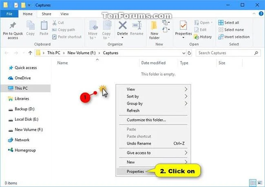
Task: Collapse the ribbon with the chevron
Action: point(254,14)
